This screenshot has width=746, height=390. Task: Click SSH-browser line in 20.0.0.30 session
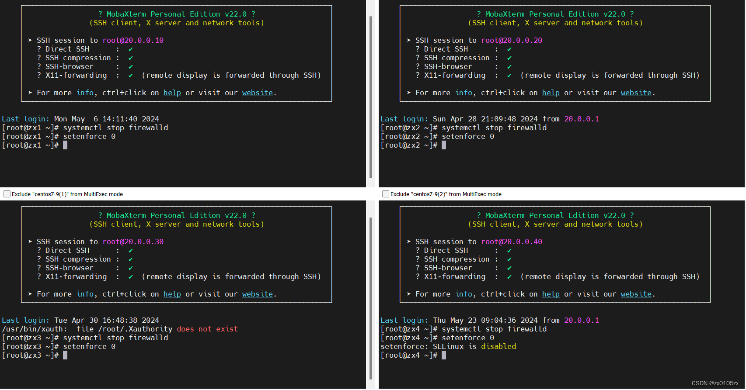tap(85, 268)
